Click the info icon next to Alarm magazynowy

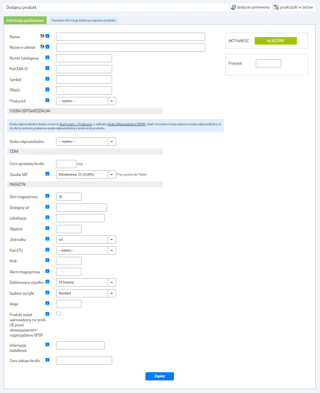tap(48, 271)
